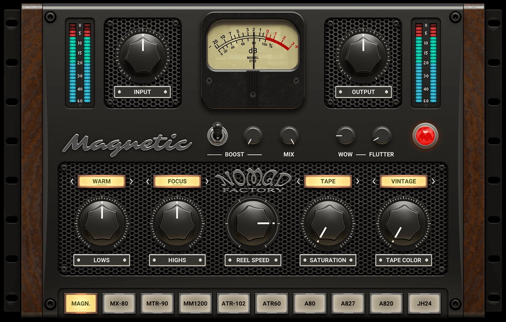Flip the Boost toggle switch

point(218,134)
